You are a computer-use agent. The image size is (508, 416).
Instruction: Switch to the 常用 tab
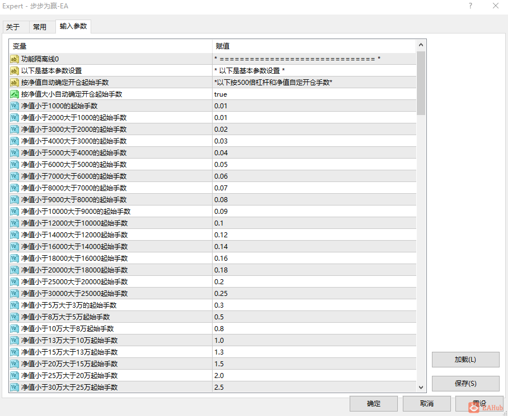(40, 27)
